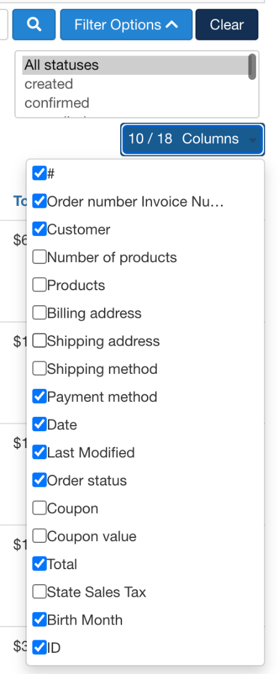Viewport: 279px width, 674px height.
Task: Enable the Coupon value column
Action: point(39,536)
